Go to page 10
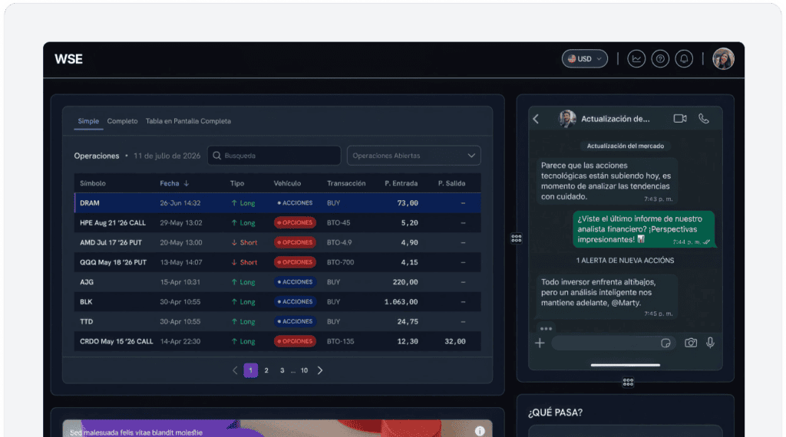 [x=304, y=370]
